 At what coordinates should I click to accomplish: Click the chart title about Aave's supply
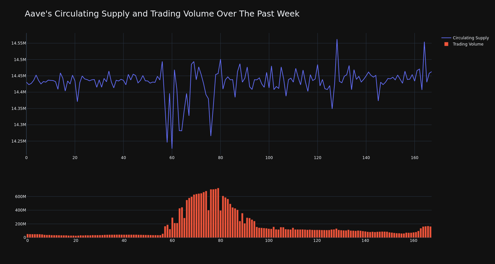162,14
